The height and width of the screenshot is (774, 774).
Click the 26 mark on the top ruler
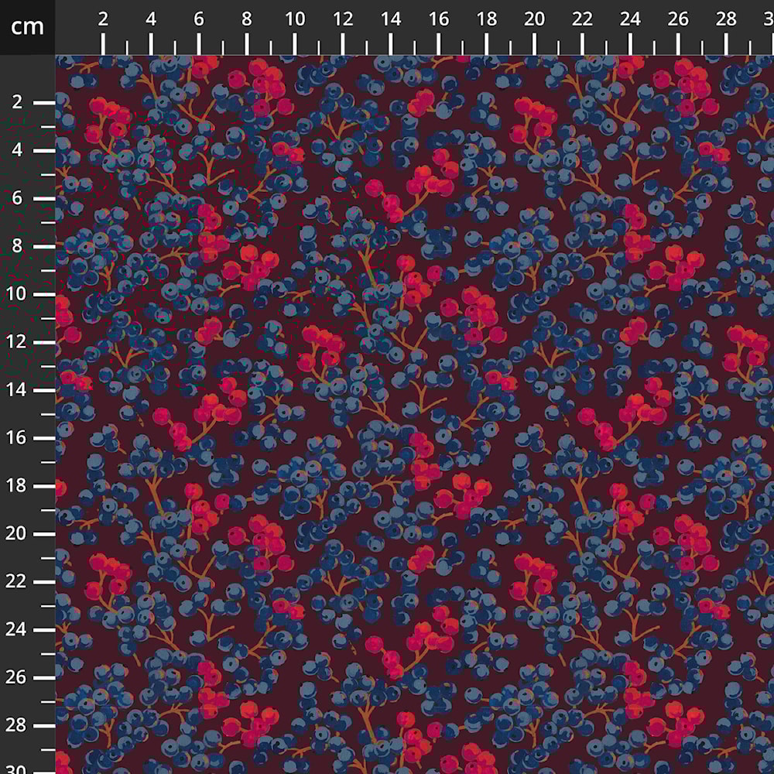click(679, 21)
